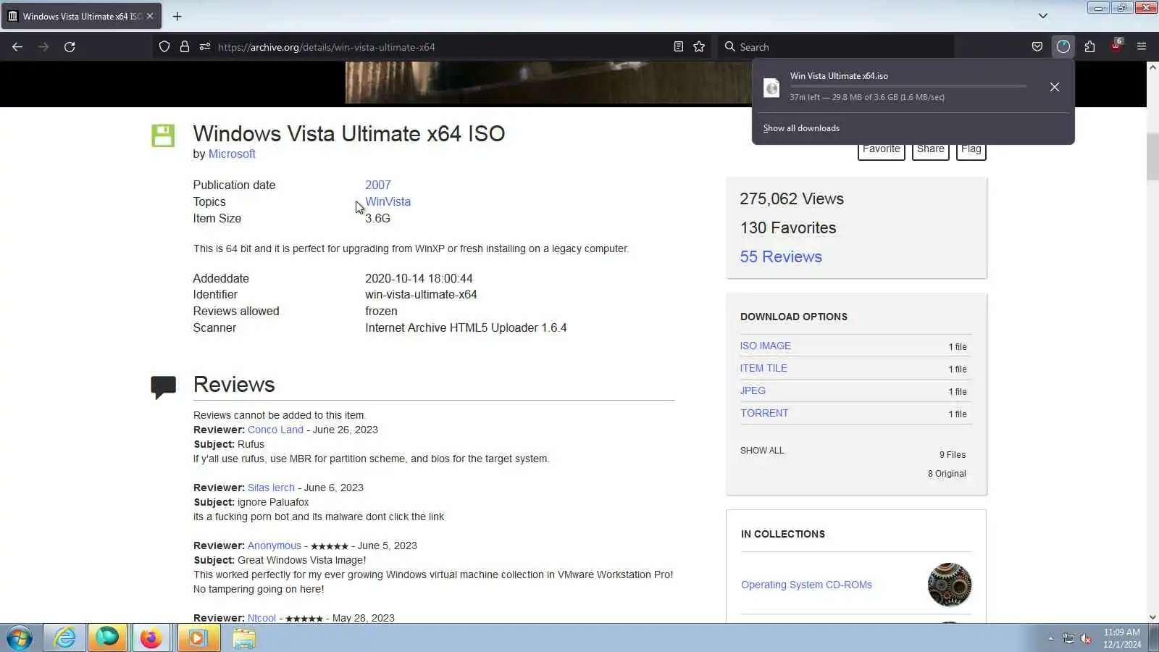Screen dimensions: 1159x652
Task: Open the 2007 publication date link
Action: click(x=378, y=185)
